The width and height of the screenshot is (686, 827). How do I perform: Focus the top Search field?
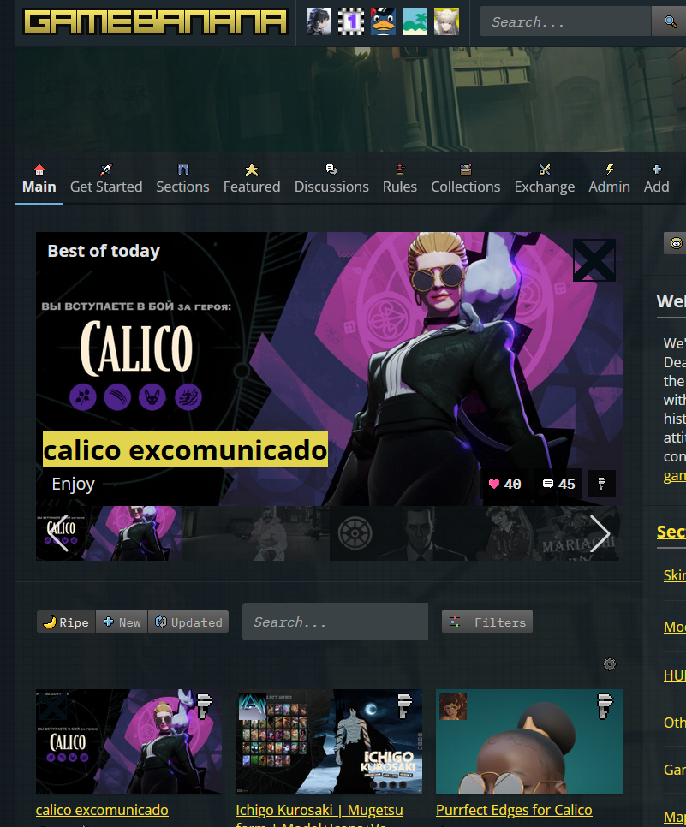click(565, 21)
